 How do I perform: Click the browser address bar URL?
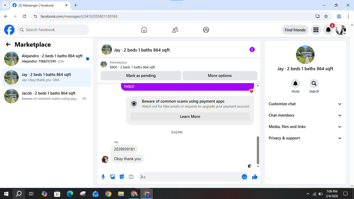pos(79,16)
